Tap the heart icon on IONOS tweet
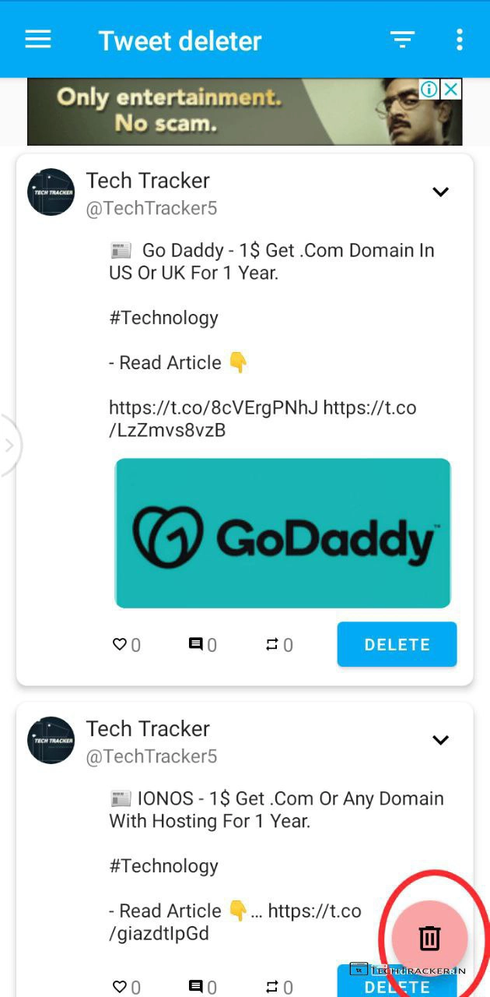This screenshot has height=997, width=490. [120, 987]
